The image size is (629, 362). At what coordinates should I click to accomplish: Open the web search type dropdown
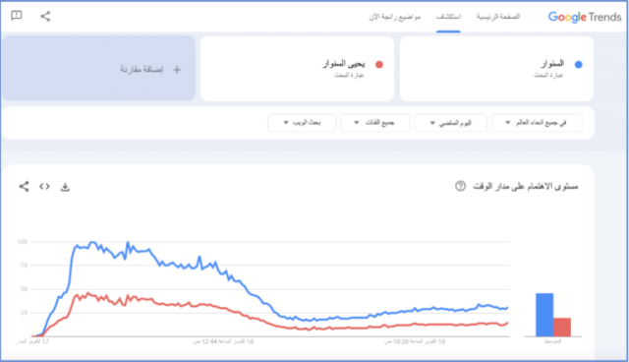[x=302, y=122]
